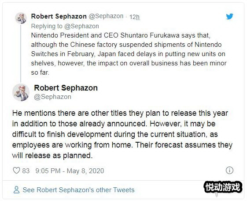Click the @Sephazon handle next to 12h
The image size is (247, 201).
coord(106,16)
